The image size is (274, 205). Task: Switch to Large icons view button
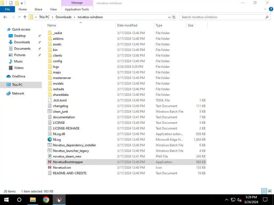pos(270,191)
